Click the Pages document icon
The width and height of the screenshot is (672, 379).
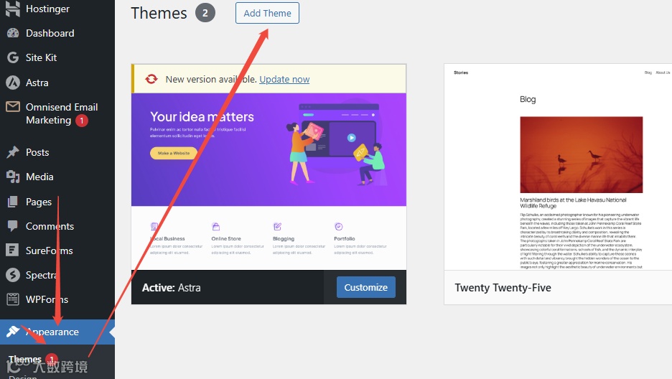coord(13,201)
